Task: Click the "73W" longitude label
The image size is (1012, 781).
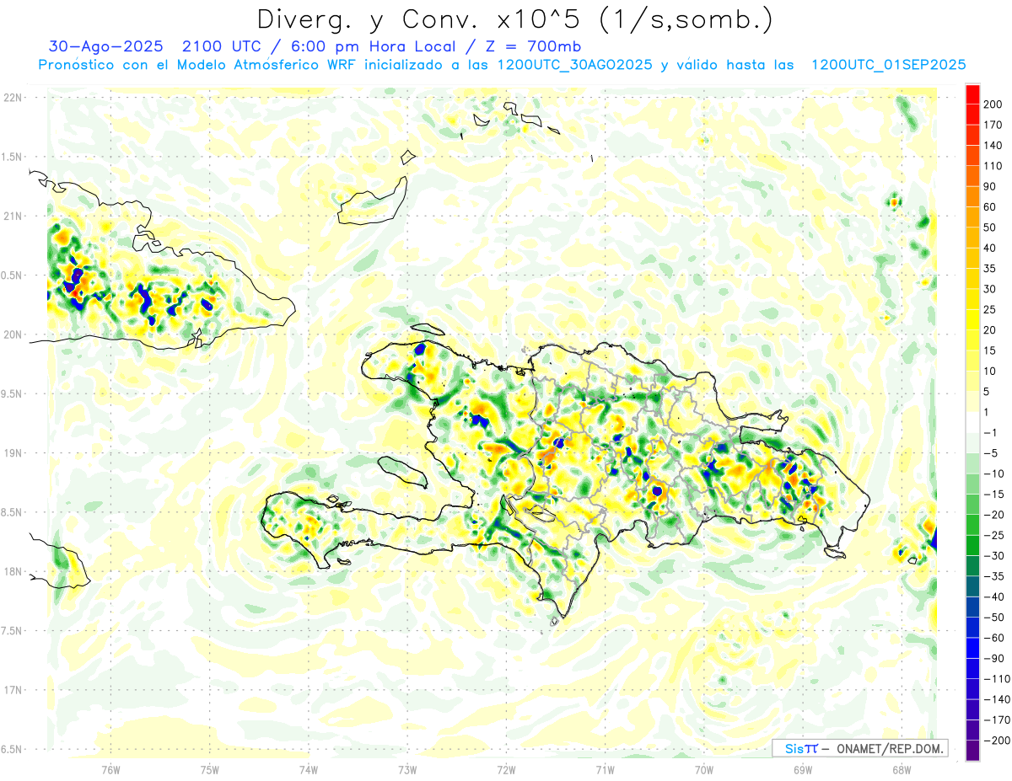Action: pos(407,769)
